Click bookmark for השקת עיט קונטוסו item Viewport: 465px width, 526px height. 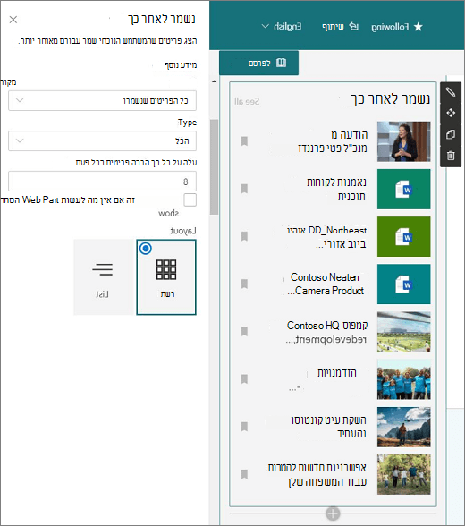click(244, 427)
